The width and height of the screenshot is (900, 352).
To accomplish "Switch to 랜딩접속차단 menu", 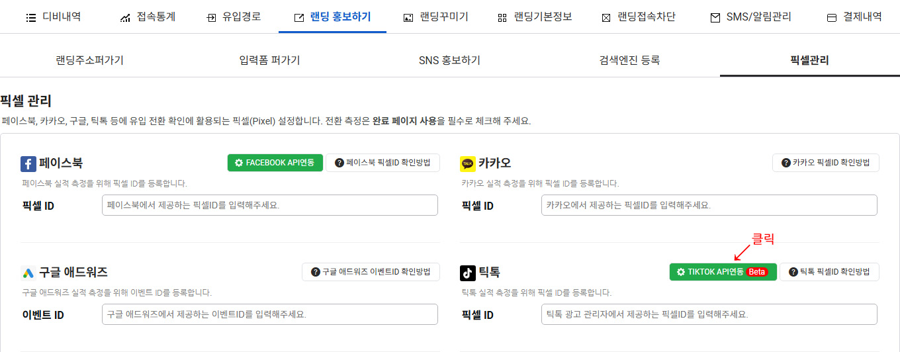I will [x=639, y=17].
